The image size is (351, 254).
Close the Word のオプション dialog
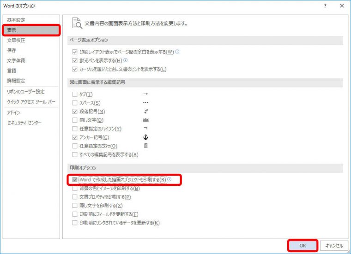pyautogui.click(x=342, y=6)
